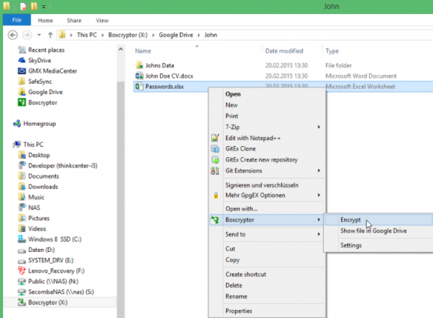Select the Johns Data folder icon

click(x=139, y=65)
